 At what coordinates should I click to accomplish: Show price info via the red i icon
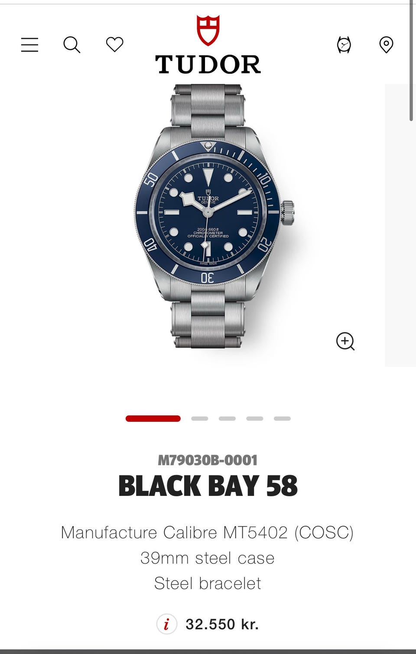[166, 625]
